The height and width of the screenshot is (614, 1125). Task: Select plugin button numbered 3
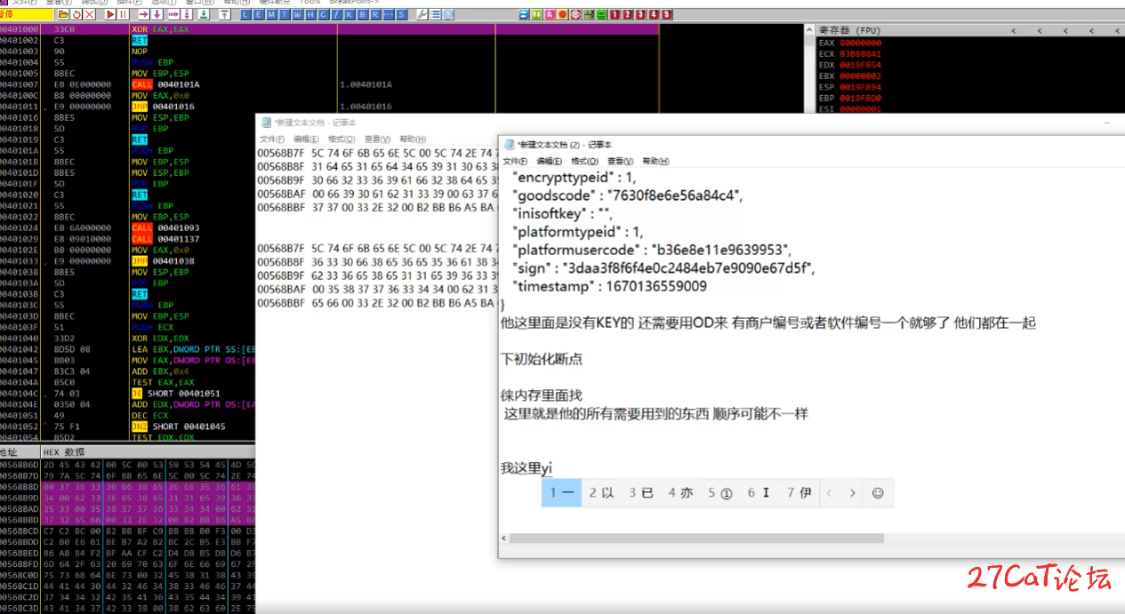pyautogui.click(x=640, y=14)
